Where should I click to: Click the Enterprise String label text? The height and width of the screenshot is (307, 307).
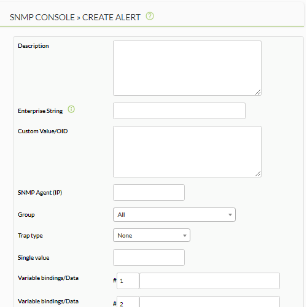(x=41, y=111)
